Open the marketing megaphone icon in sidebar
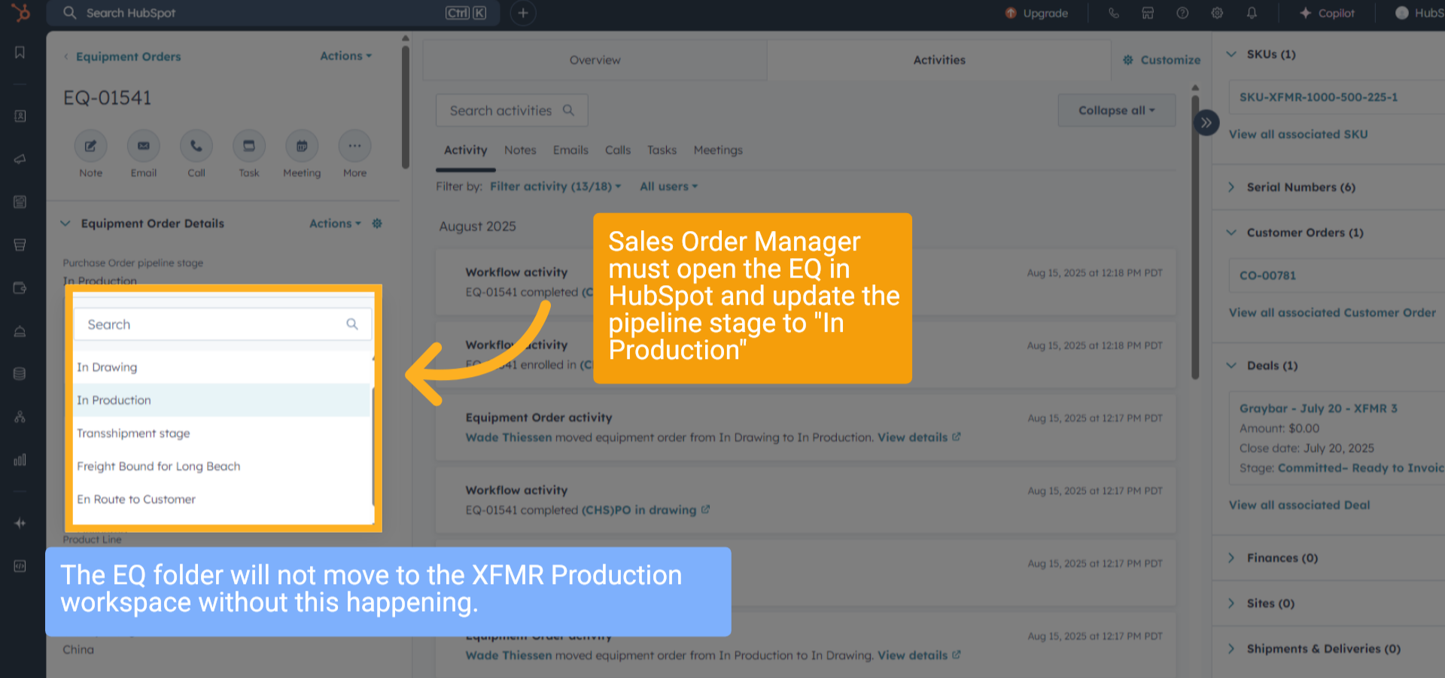 point(20,159)
